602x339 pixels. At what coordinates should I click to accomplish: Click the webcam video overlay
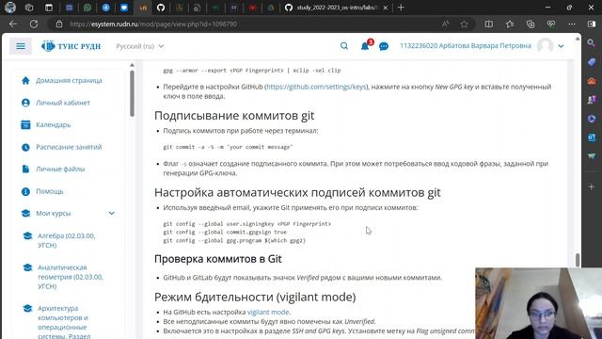(x=538, y=303)
